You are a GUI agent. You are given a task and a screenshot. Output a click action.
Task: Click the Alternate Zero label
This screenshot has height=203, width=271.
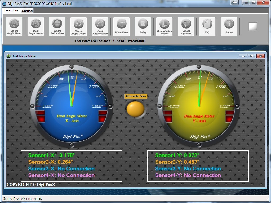[x=136, y=96]
